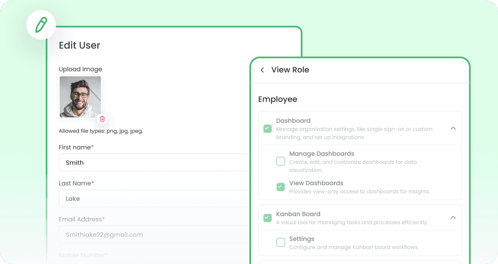Image resolution: width=498 pixels, height=264 pixels.
Task: Click the Edit User heading
Action: 79,45
